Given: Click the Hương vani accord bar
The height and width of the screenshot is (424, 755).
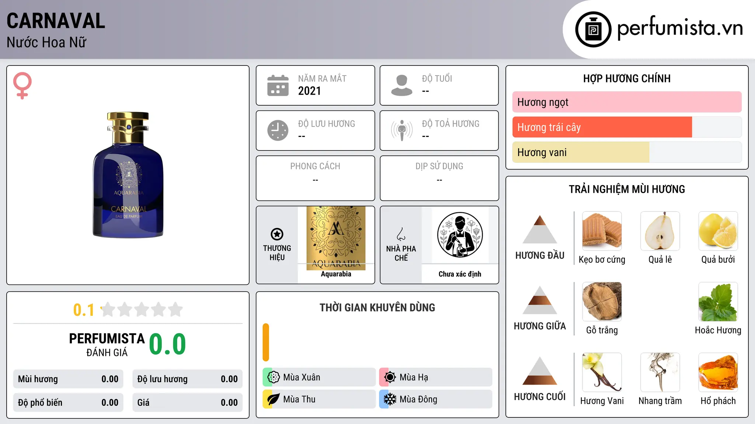Looking at the screenshot, I should (627, 152).
